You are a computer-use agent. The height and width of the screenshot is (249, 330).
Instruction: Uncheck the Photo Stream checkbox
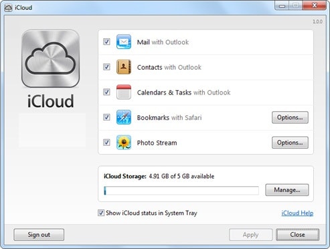coord(106,143)
